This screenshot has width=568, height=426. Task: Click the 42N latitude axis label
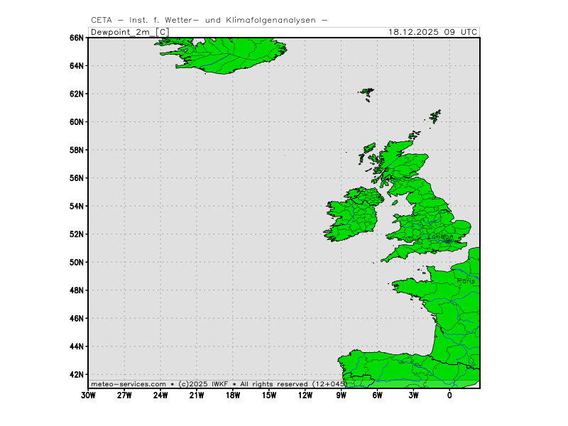click(x=76, y=374)
